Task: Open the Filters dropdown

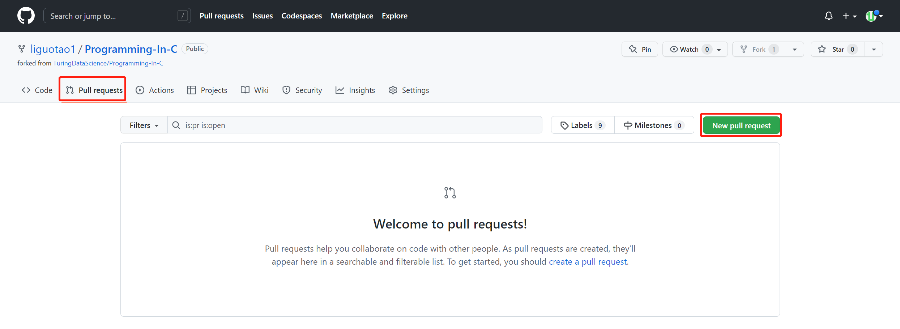Action: (144, 125)
